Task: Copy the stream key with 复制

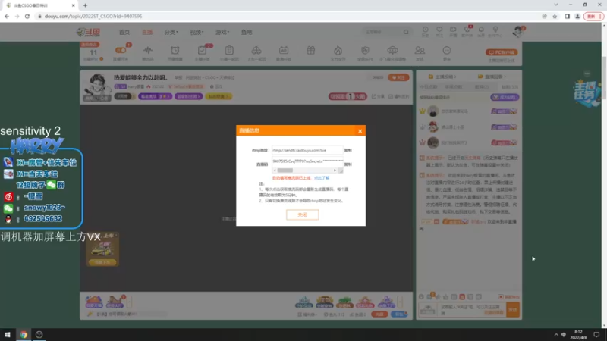Action: 348,164
